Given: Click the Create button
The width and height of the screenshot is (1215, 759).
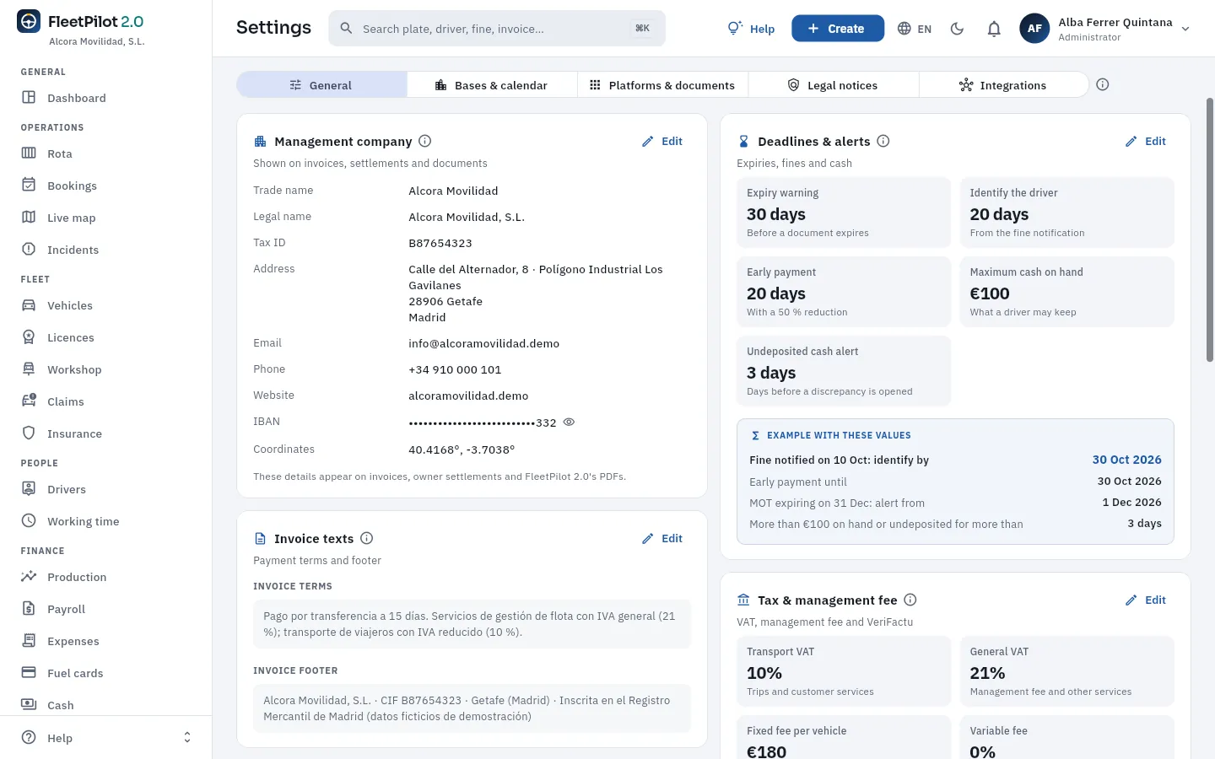Looking at the screenshot, I should (x=838, y=29).
